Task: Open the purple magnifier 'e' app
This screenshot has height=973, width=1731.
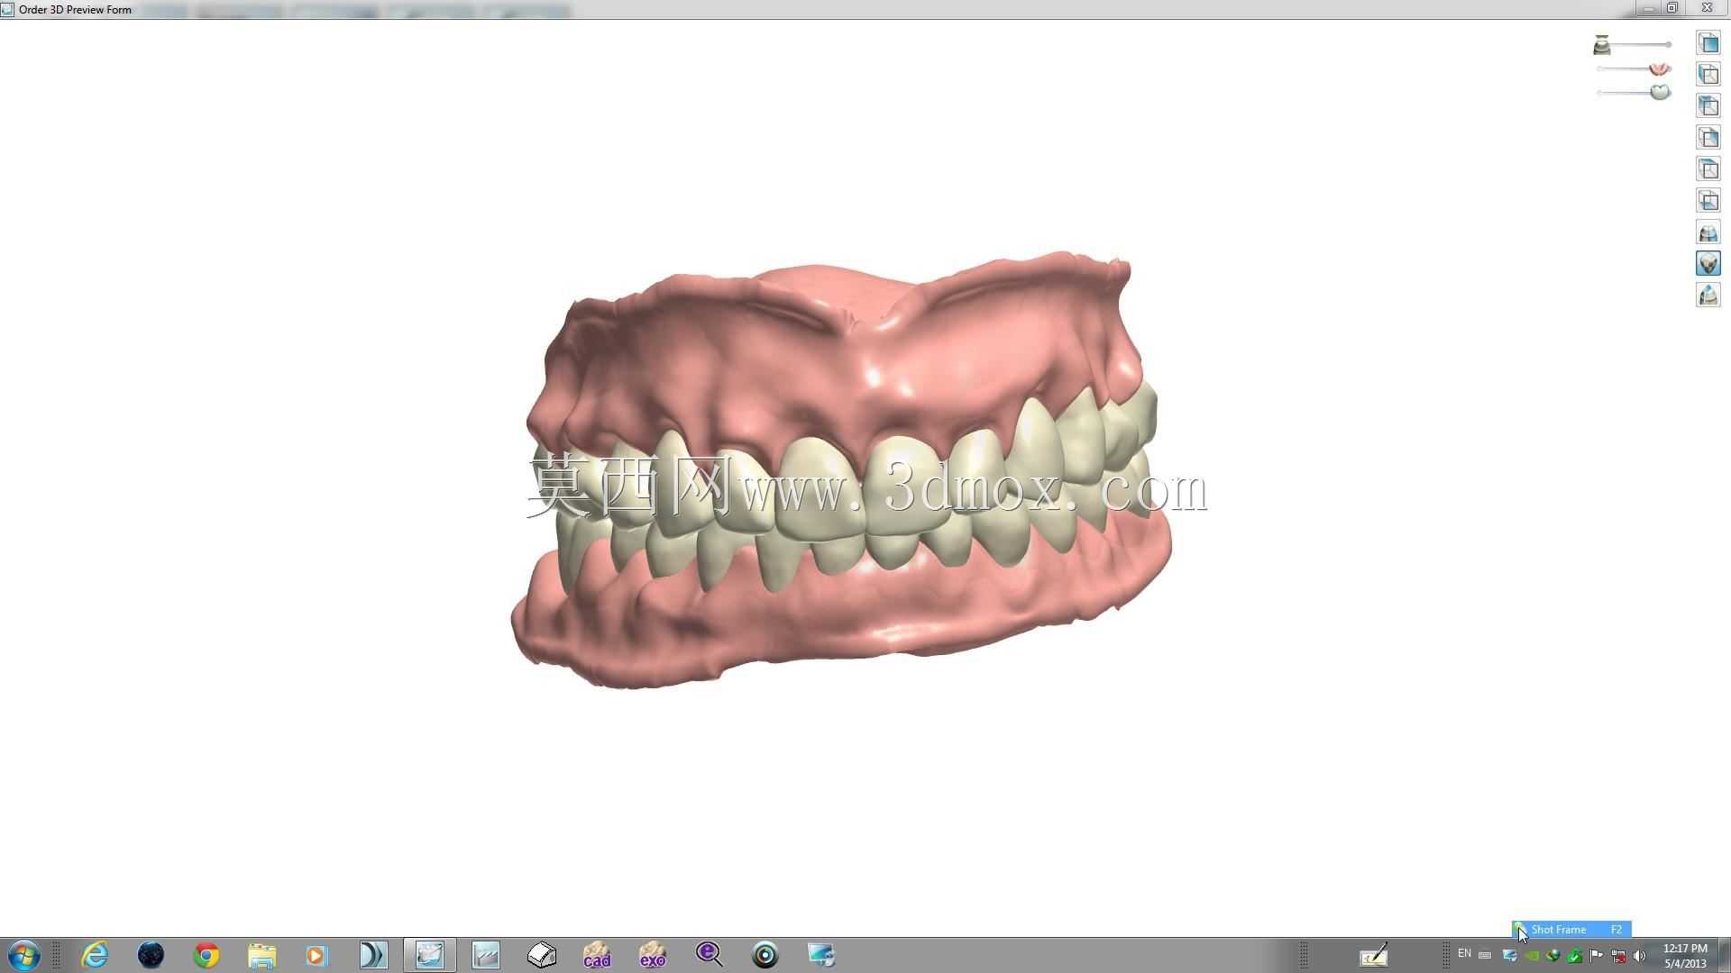Action: click(x=709, y=955)
